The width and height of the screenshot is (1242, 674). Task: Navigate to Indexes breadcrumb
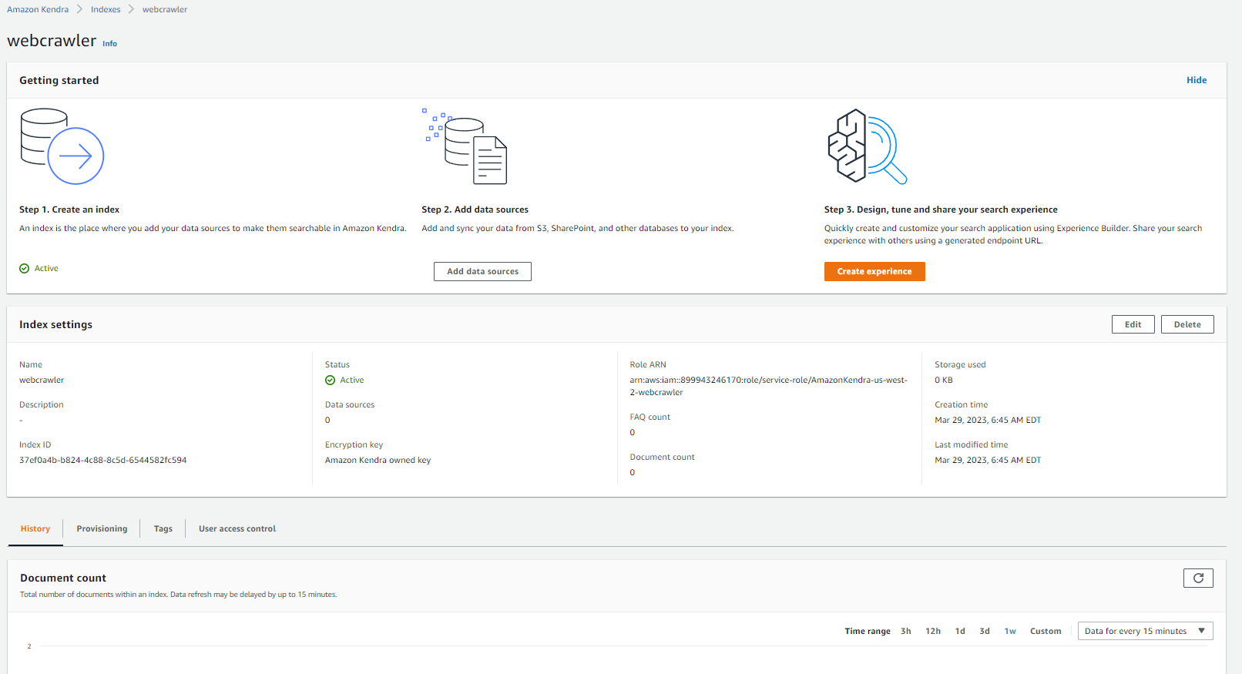pos(106,9)
